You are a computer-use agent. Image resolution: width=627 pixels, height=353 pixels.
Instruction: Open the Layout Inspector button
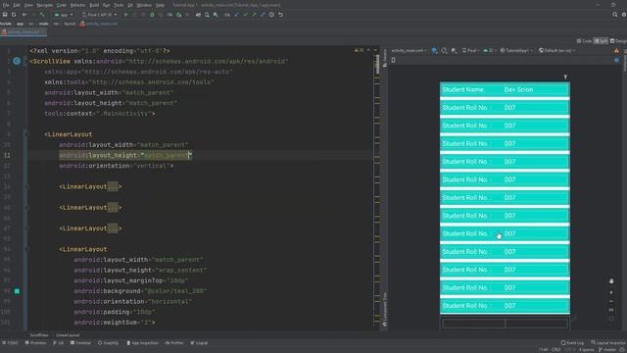tap(607, 343)
